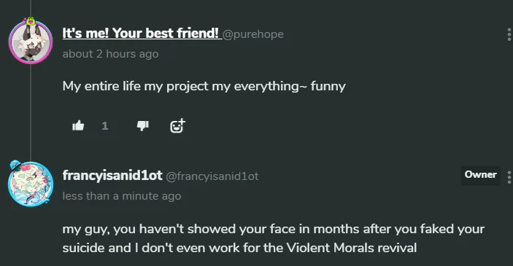Dislike purehope's comment with thumbs down
The width and height of the screenshot is (513, 266).
(x=142, y=125)
